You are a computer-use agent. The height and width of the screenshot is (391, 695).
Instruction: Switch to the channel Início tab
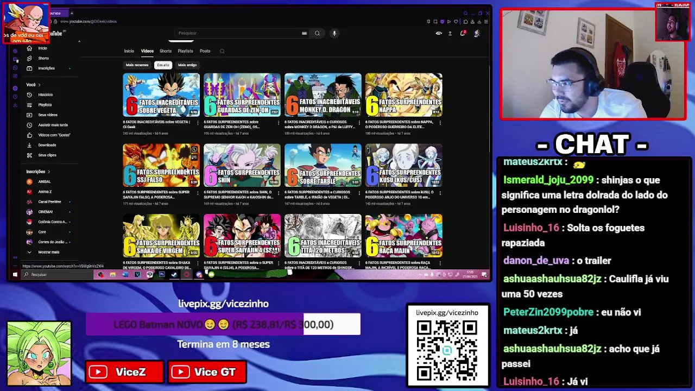coord(129,51)
